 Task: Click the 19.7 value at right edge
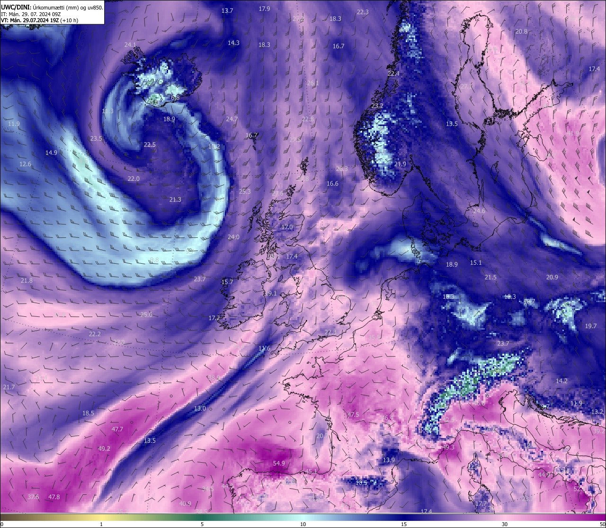click(591, 326)
